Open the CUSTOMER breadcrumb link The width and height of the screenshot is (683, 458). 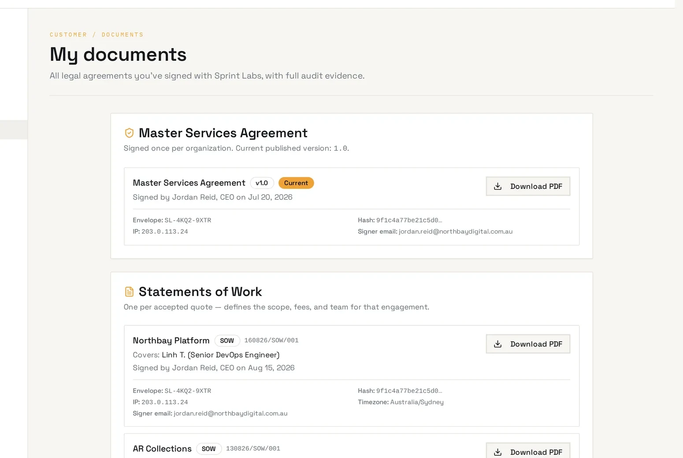68,35
